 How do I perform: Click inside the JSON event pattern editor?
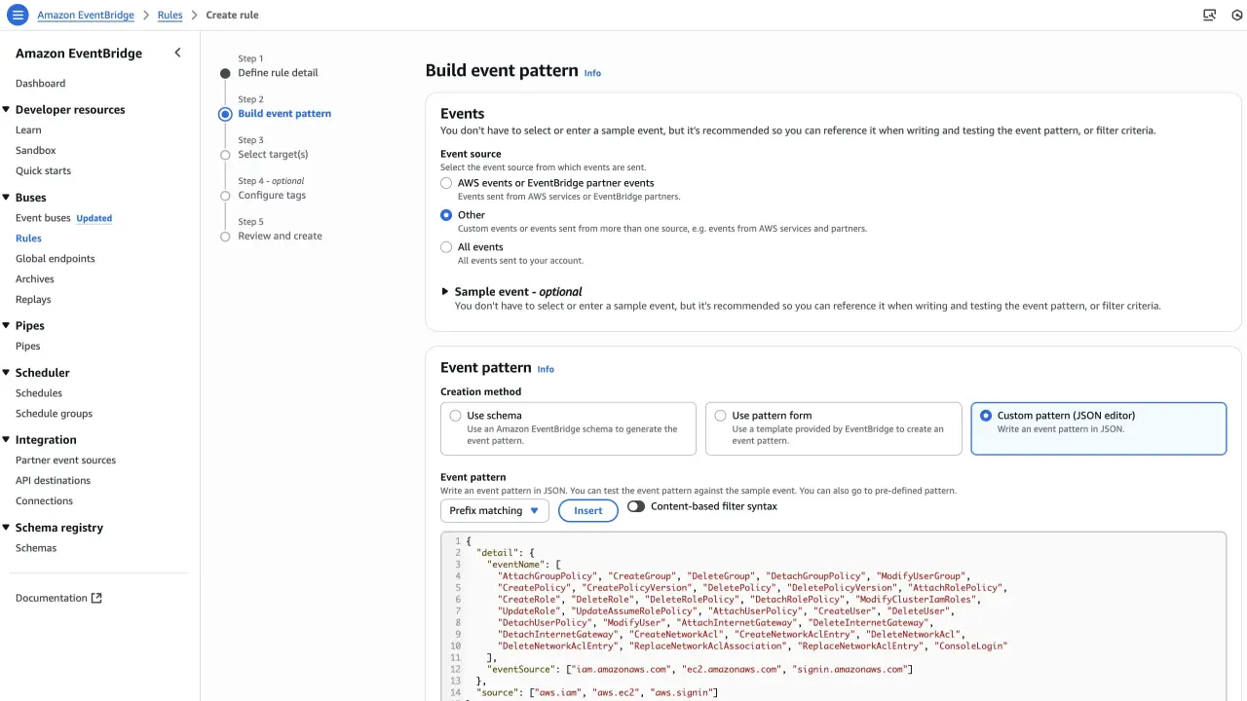pyautogui.click(x=833, y=615)
